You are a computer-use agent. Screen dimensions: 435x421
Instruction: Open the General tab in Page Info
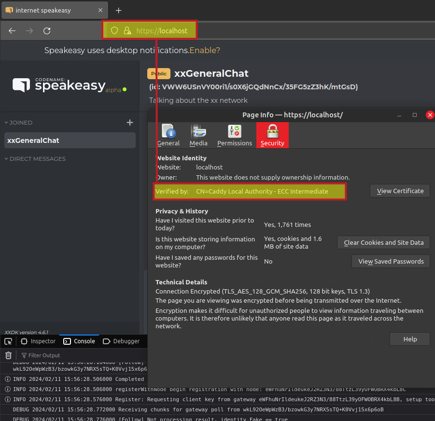tap(168, 135)
